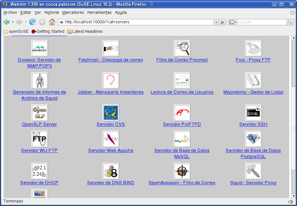Expand the back button history arrow
This screenshot has height=206, width=297.
tap(13, 22)
